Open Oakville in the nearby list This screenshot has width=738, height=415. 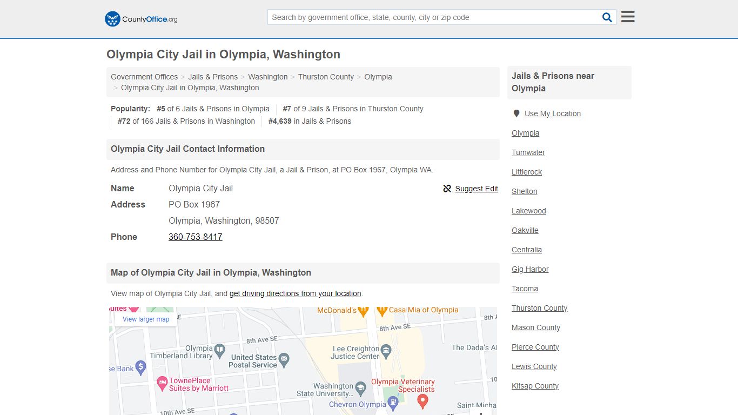point(525,230)
